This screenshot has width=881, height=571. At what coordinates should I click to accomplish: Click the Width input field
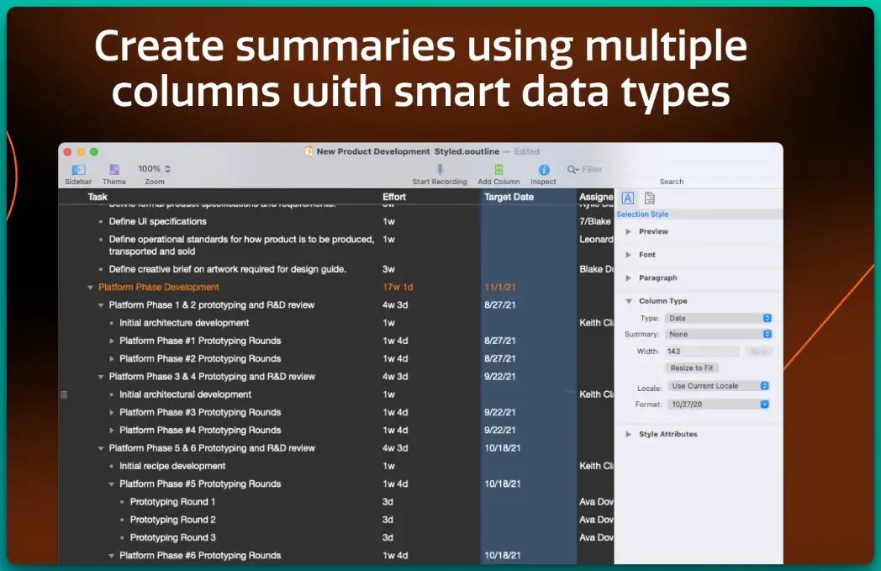(x=702, y=352)
